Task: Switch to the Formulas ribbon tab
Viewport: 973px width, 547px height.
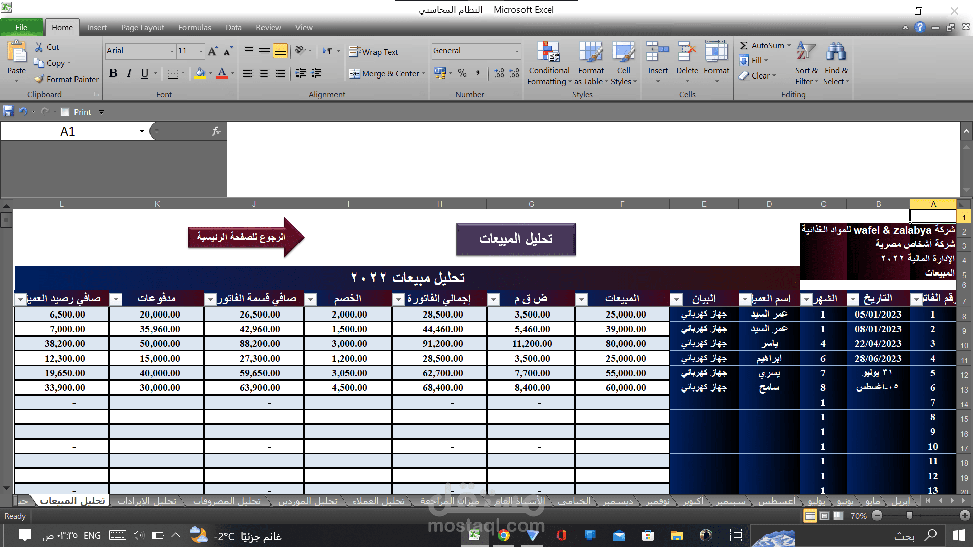Action: 194,28
